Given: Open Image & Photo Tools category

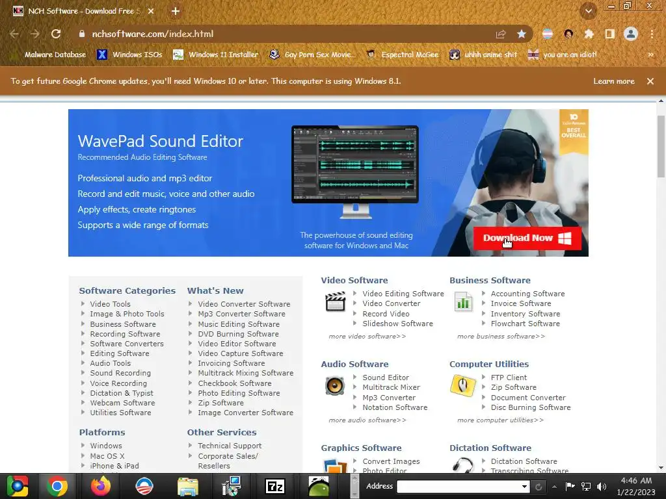Looking at the screenshot, I should (127, 314).
